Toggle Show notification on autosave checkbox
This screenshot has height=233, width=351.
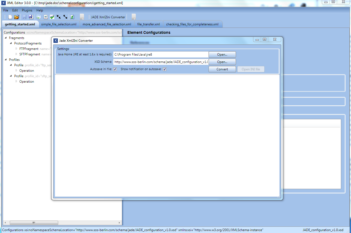(x=165, y=69)
